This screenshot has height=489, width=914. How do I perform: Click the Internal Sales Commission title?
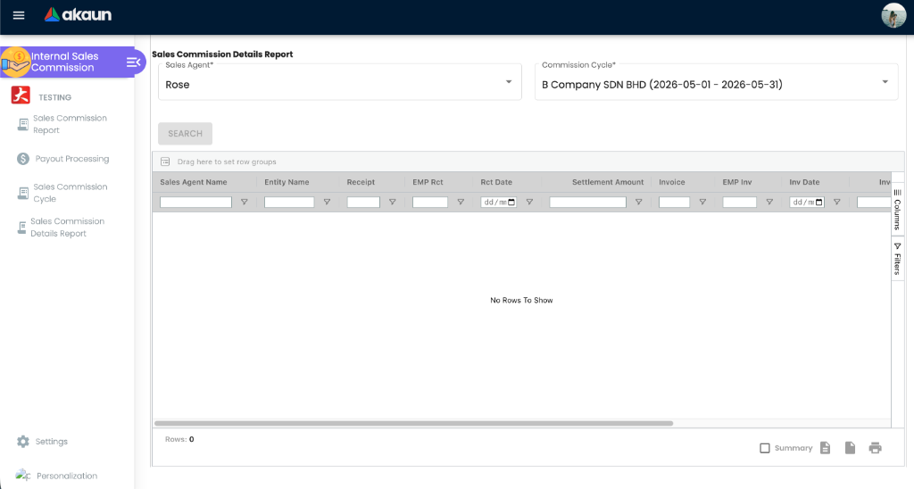pos(64,62)
